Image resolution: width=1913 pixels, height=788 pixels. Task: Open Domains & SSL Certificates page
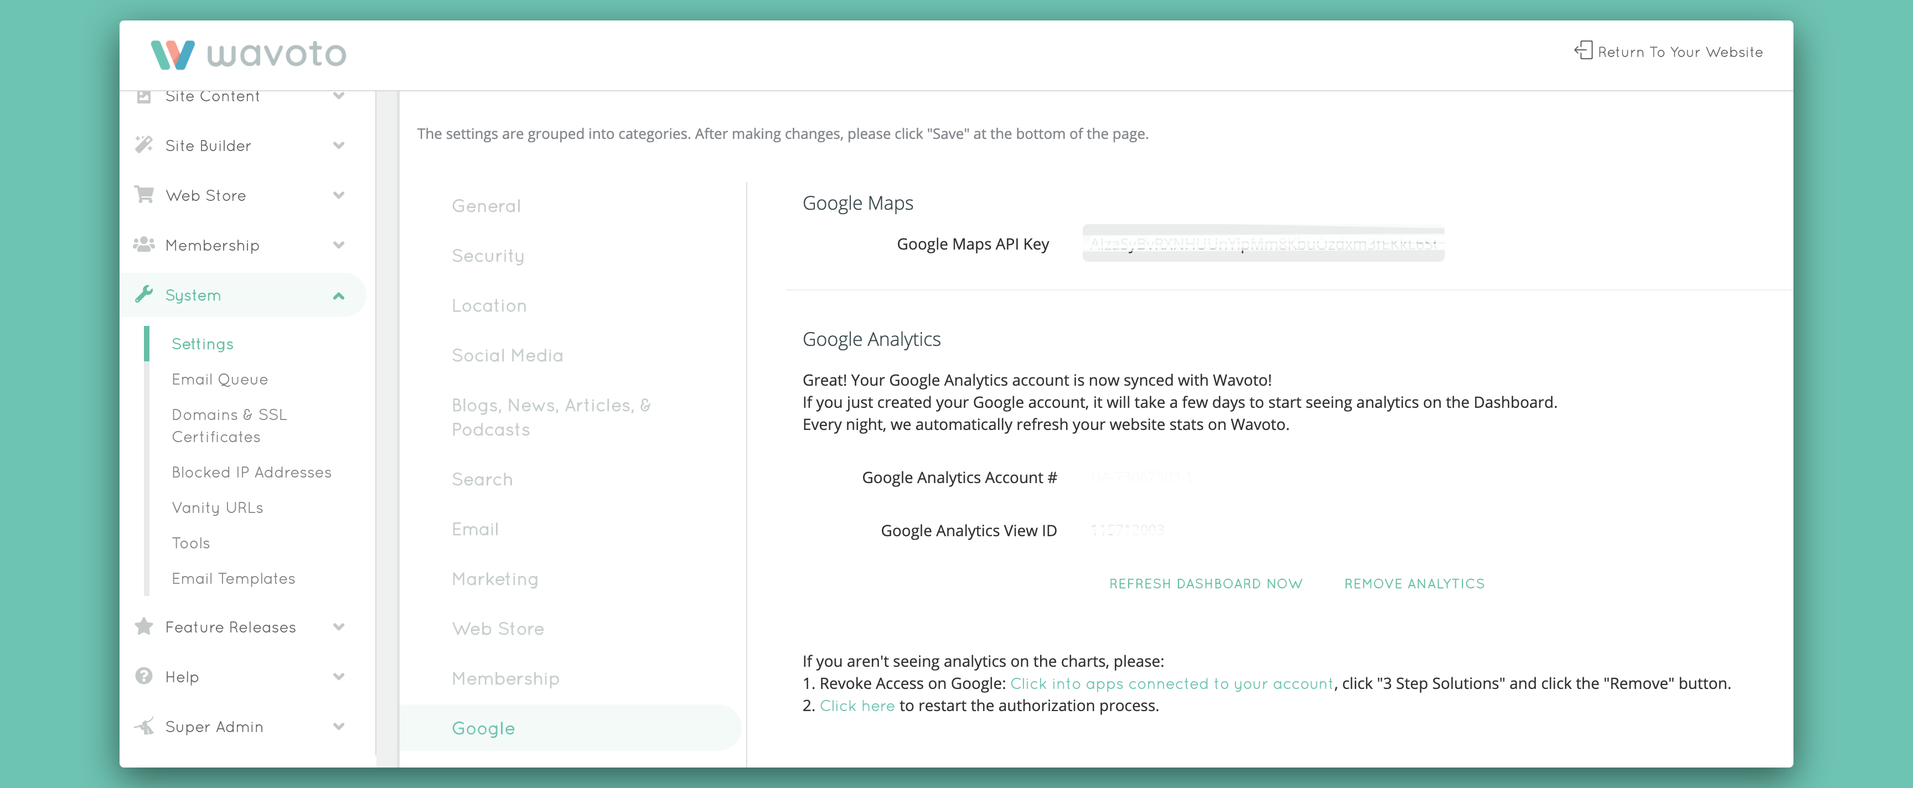click(229, 426)
